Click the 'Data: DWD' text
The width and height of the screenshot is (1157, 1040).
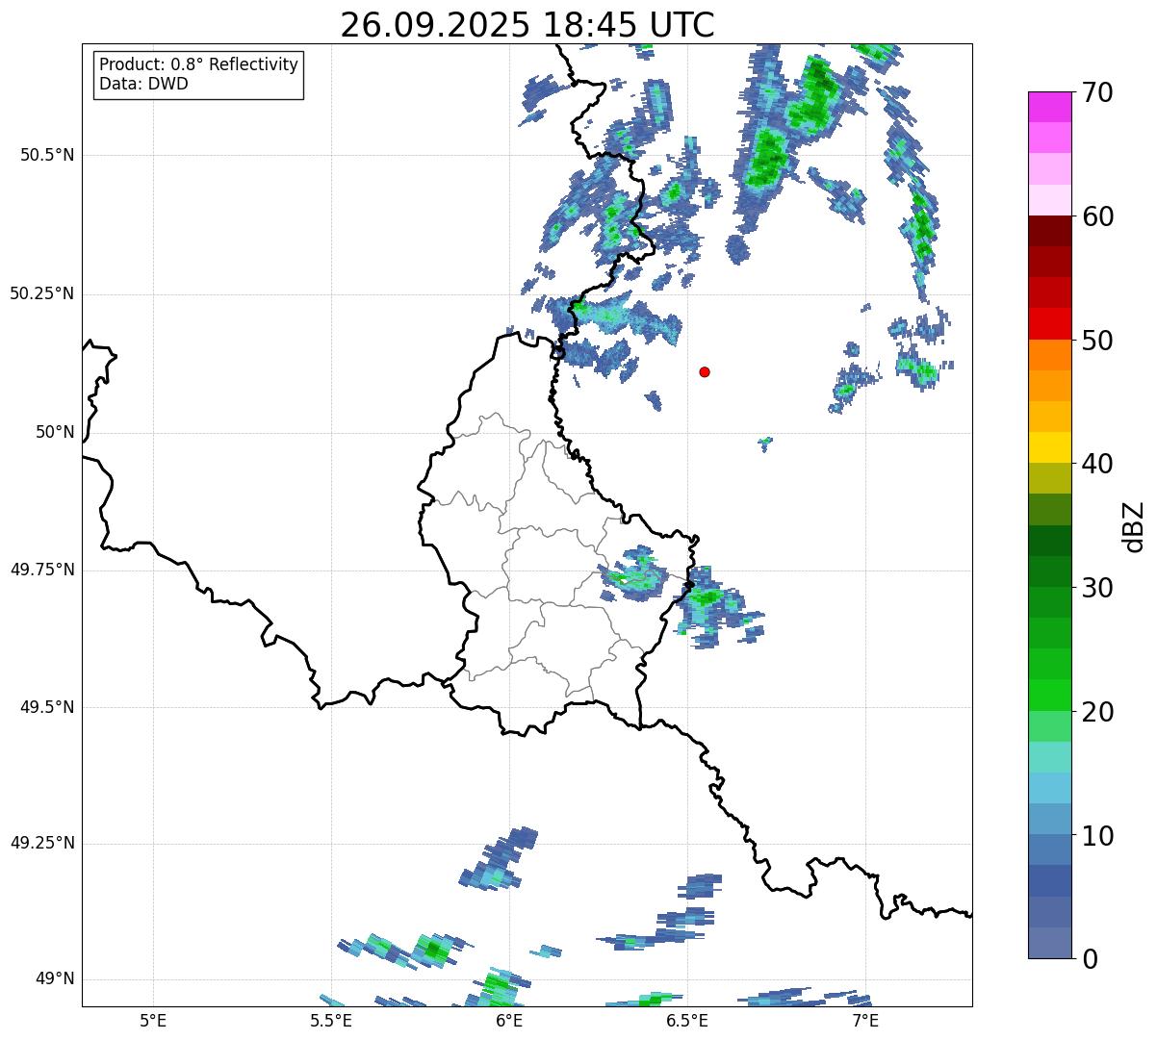(x=143, y=84)
